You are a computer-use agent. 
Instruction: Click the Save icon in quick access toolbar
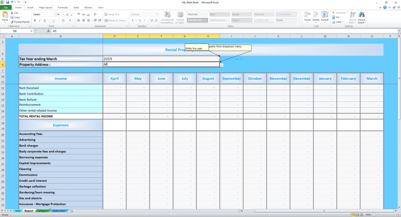7,2
